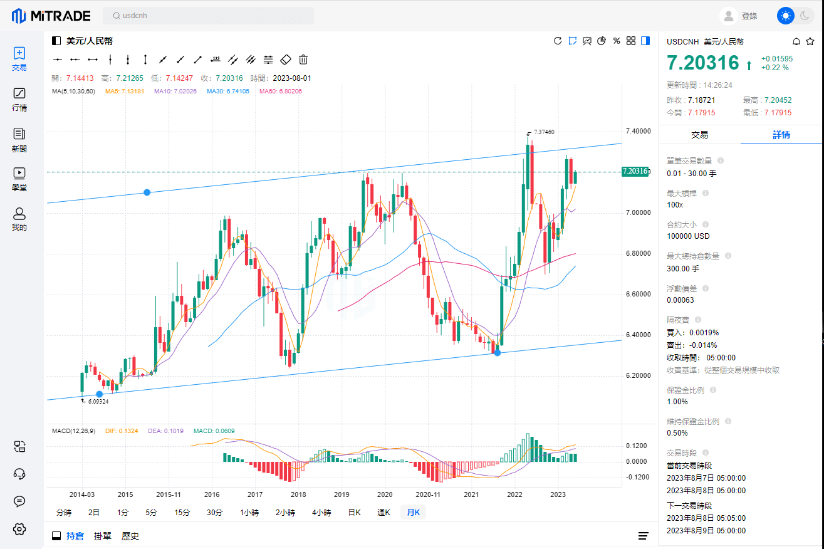Switch to dark mode moon toggle
The height and width of the screenshot is (549, 824).
click(804, 16)
